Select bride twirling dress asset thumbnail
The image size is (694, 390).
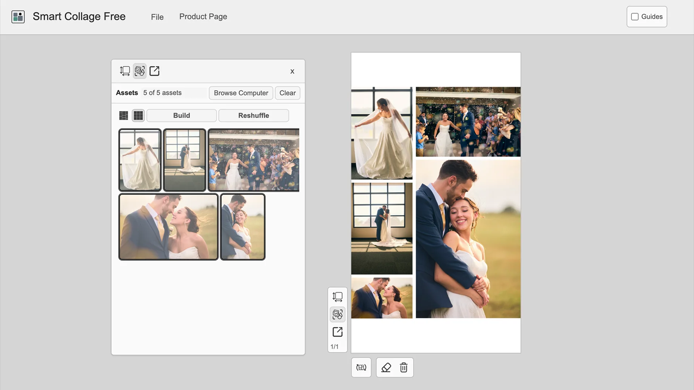[x=140, y=160]
